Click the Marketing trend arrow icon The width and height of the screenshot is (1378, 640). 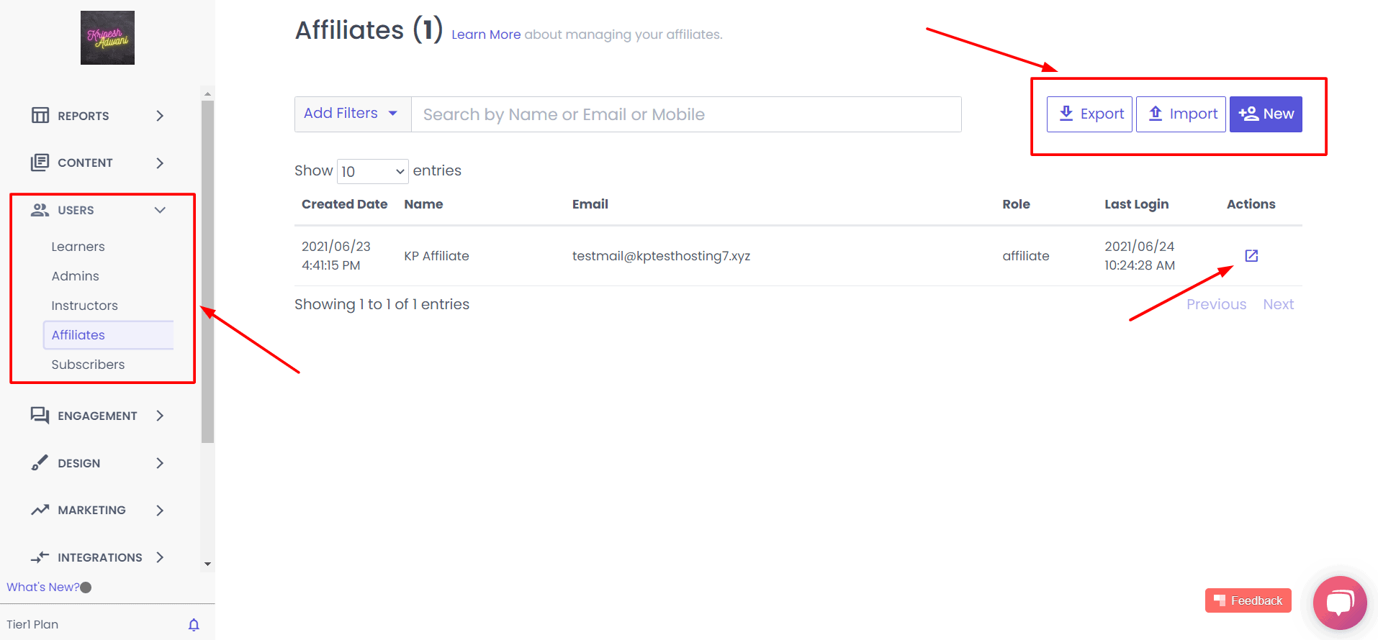[x=40, y=510]
